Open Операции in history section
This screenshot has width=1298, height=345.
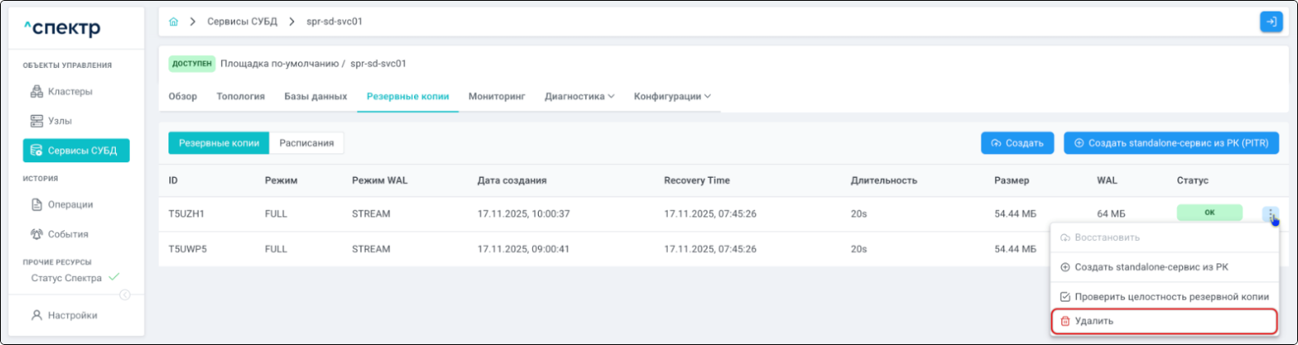coord(70,205)
